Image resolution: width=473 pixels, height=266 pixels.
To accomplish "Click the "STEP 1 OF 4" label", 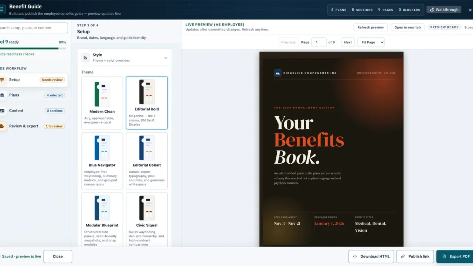I will pos(88,25).
